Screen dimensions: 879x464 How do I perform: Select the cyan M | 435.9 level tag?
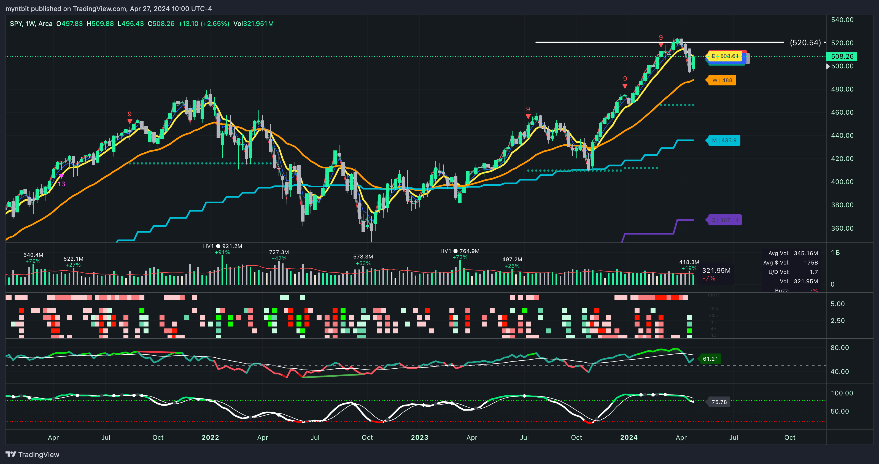tap(722, 141)
